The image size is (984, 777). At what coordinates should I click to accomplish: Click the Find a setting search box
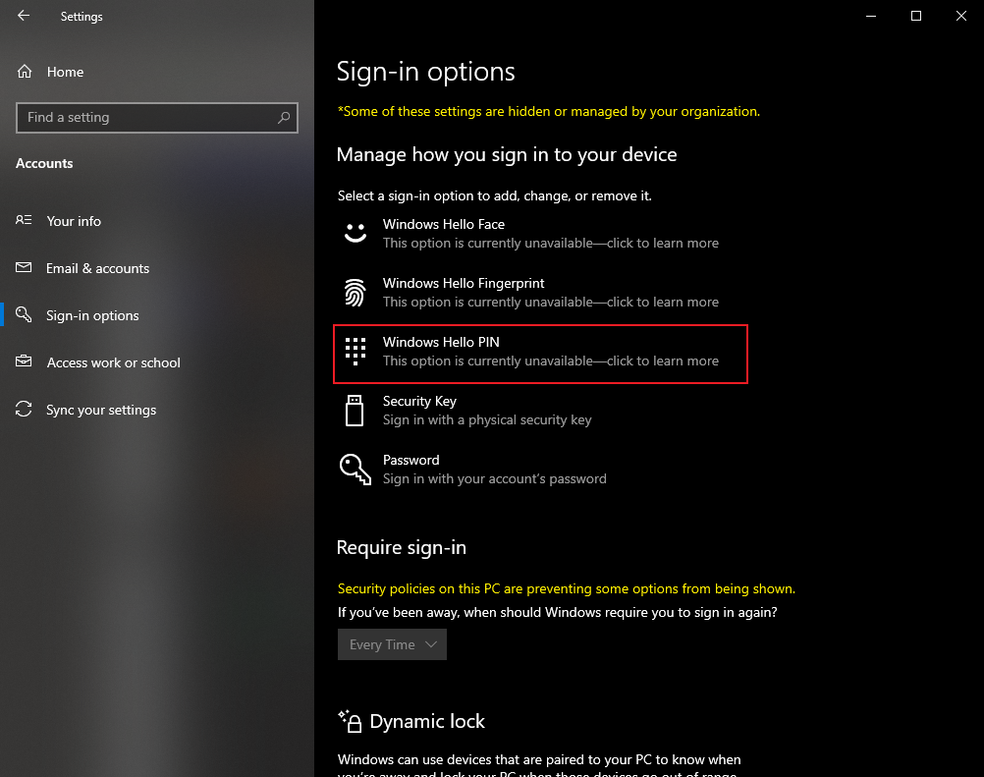(x=157, y=117)
